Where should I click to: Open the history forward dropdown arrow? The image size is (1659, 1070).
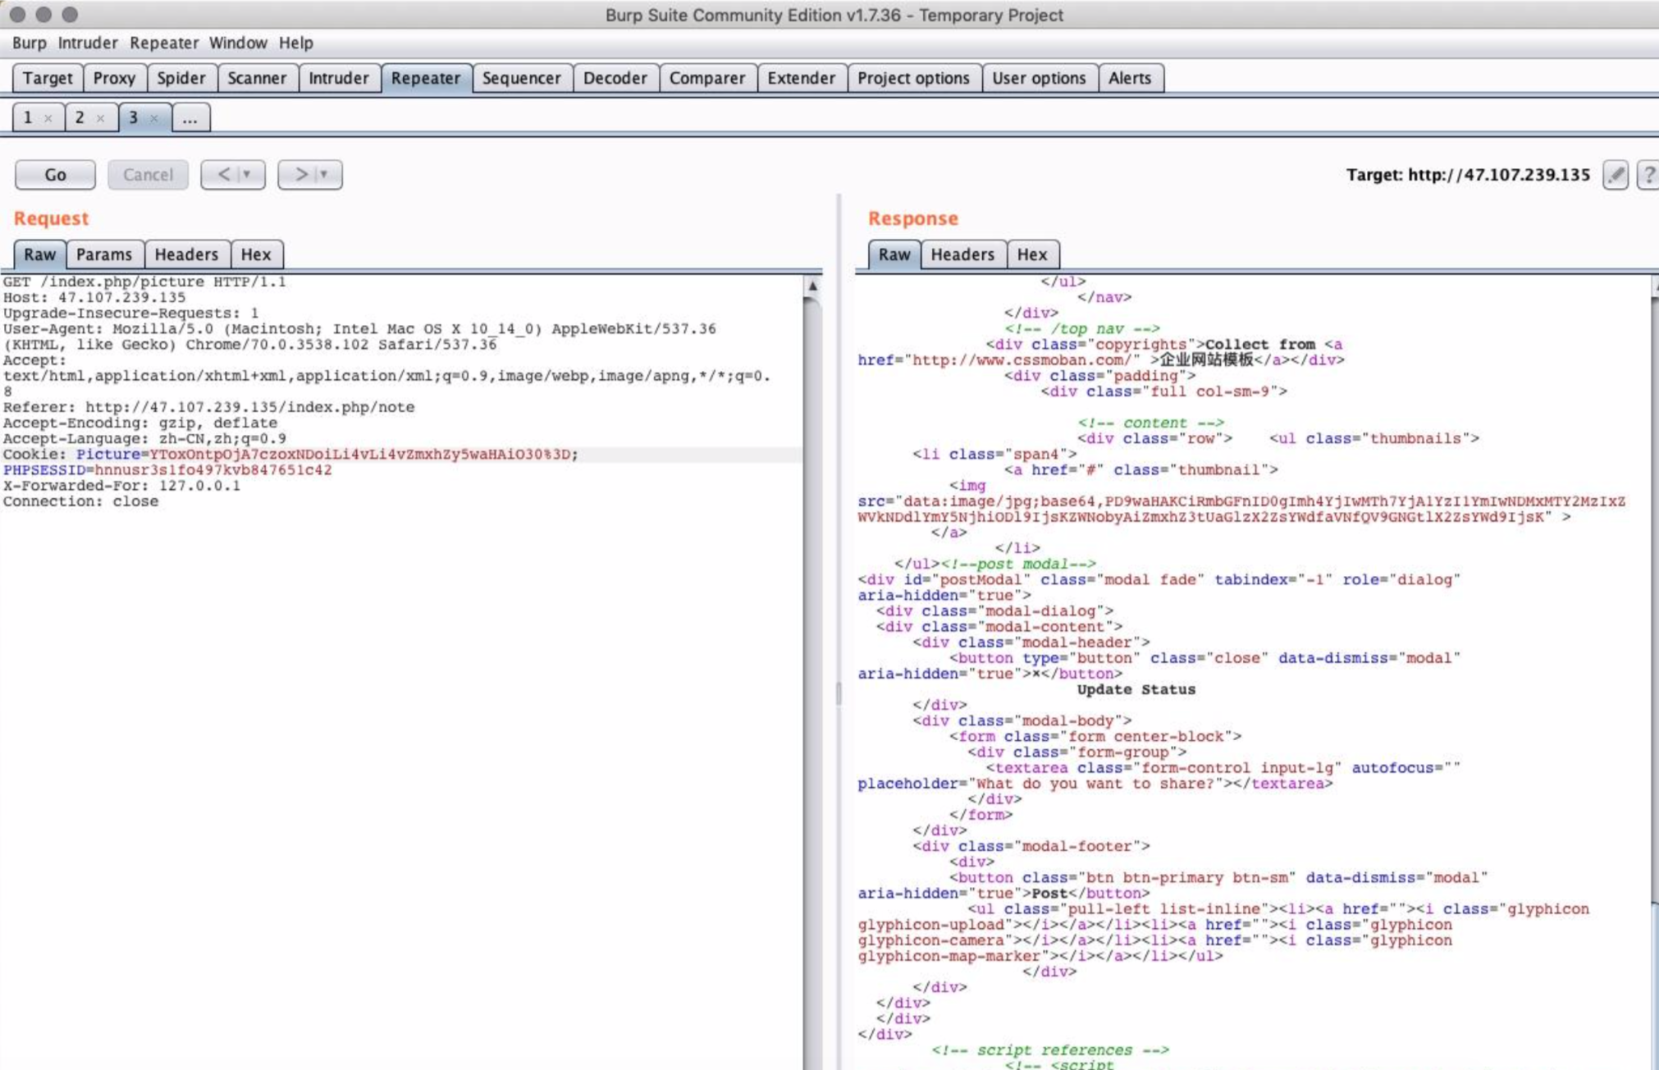tap(324, 174)
